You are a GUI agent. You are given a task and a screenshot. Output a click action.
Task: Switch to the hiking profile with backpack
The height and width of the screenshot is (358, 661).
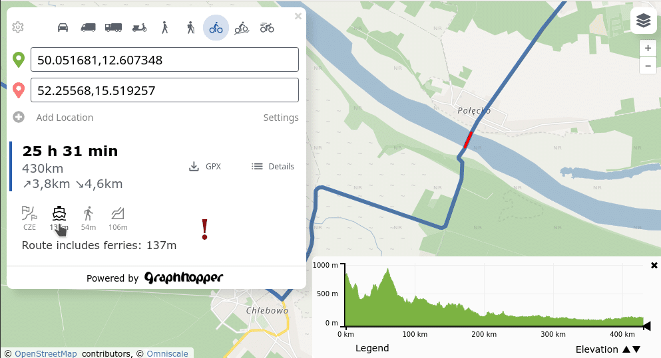190,27
